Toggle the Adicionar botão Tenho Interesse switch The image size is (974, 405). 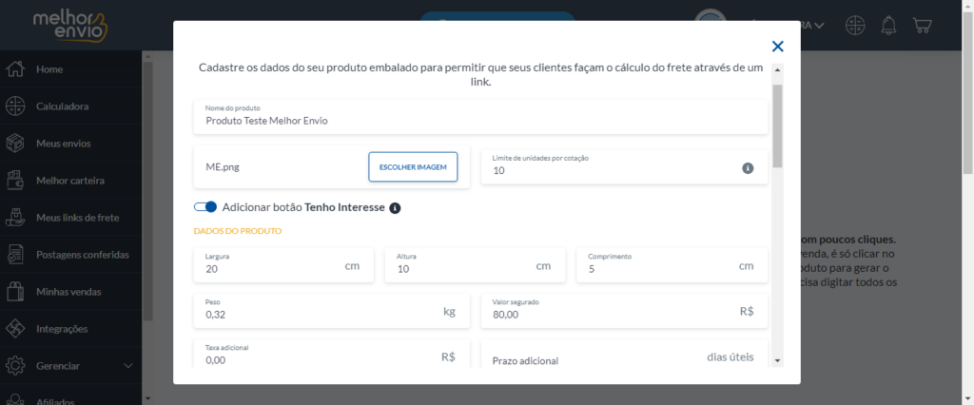[x=205, y=207]
